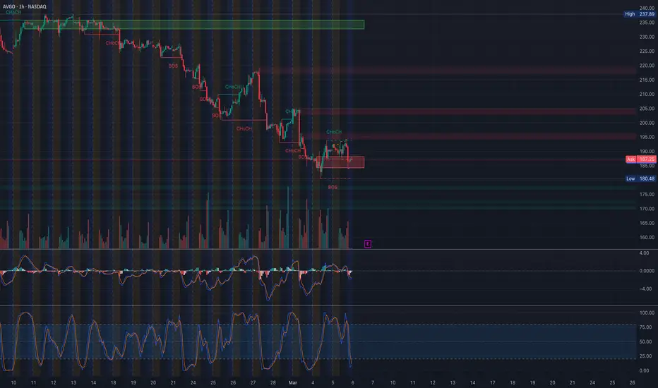Select the red zone rectangle near the Ask price
658x388 pixels.
pos(340,162)
